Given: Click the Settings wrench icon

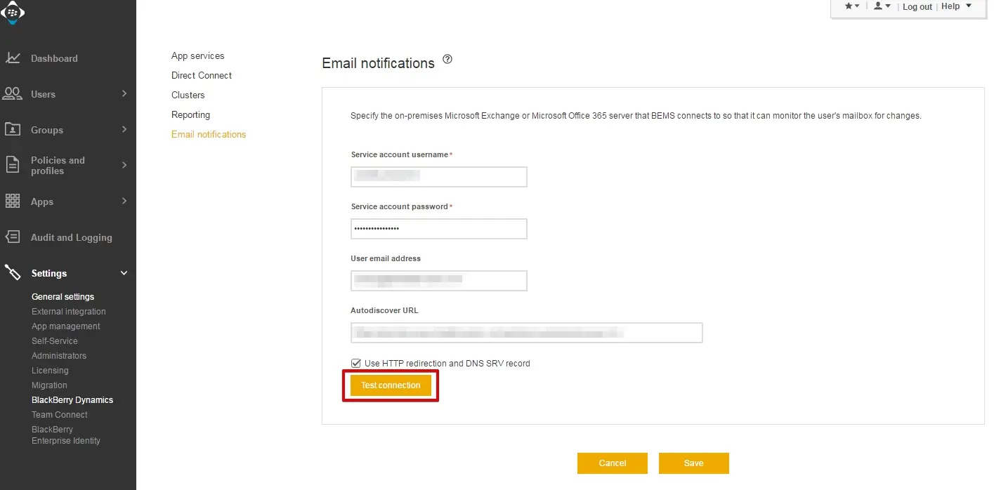Looking at the screenshot, I should (13, 272).
